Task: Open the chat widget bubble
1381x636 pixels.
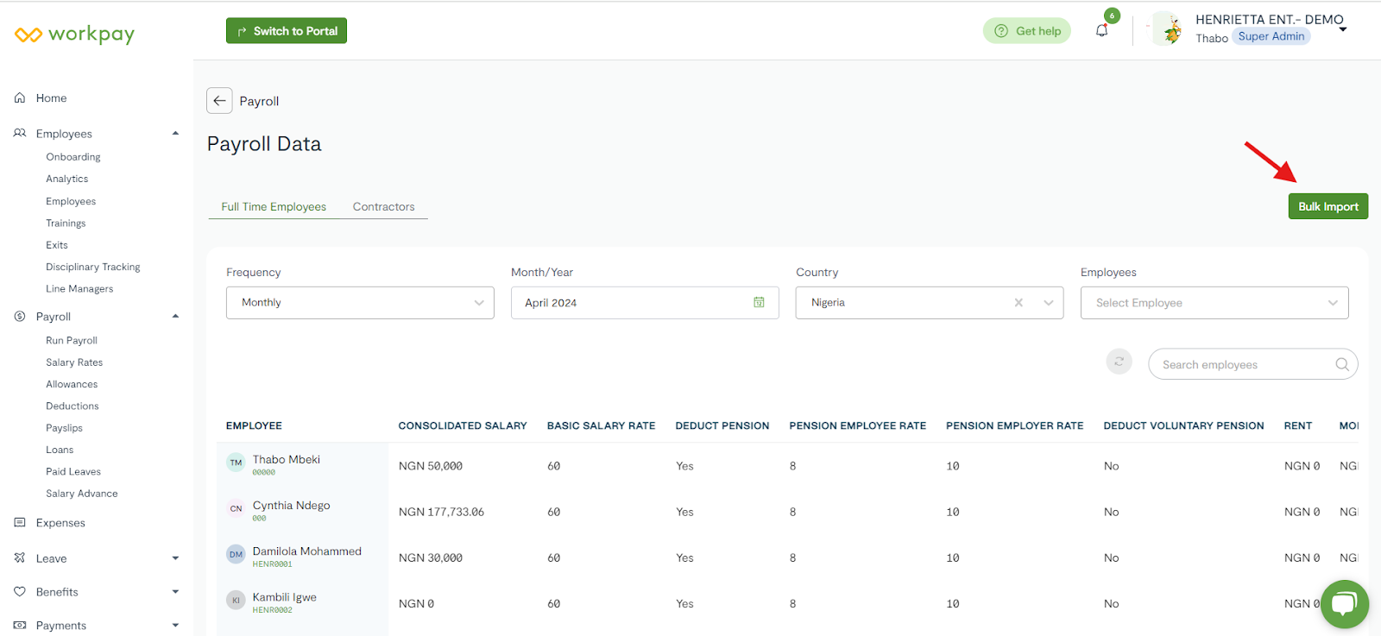Action: pyautogui.click(x=1344, y=603)
